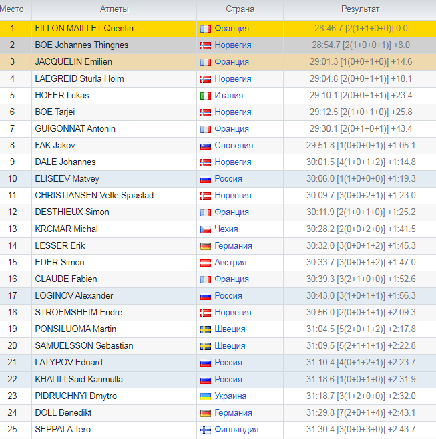Open Франция link for Fillon Maillet
The image size is (436, 439).
(x=232, y=28)
